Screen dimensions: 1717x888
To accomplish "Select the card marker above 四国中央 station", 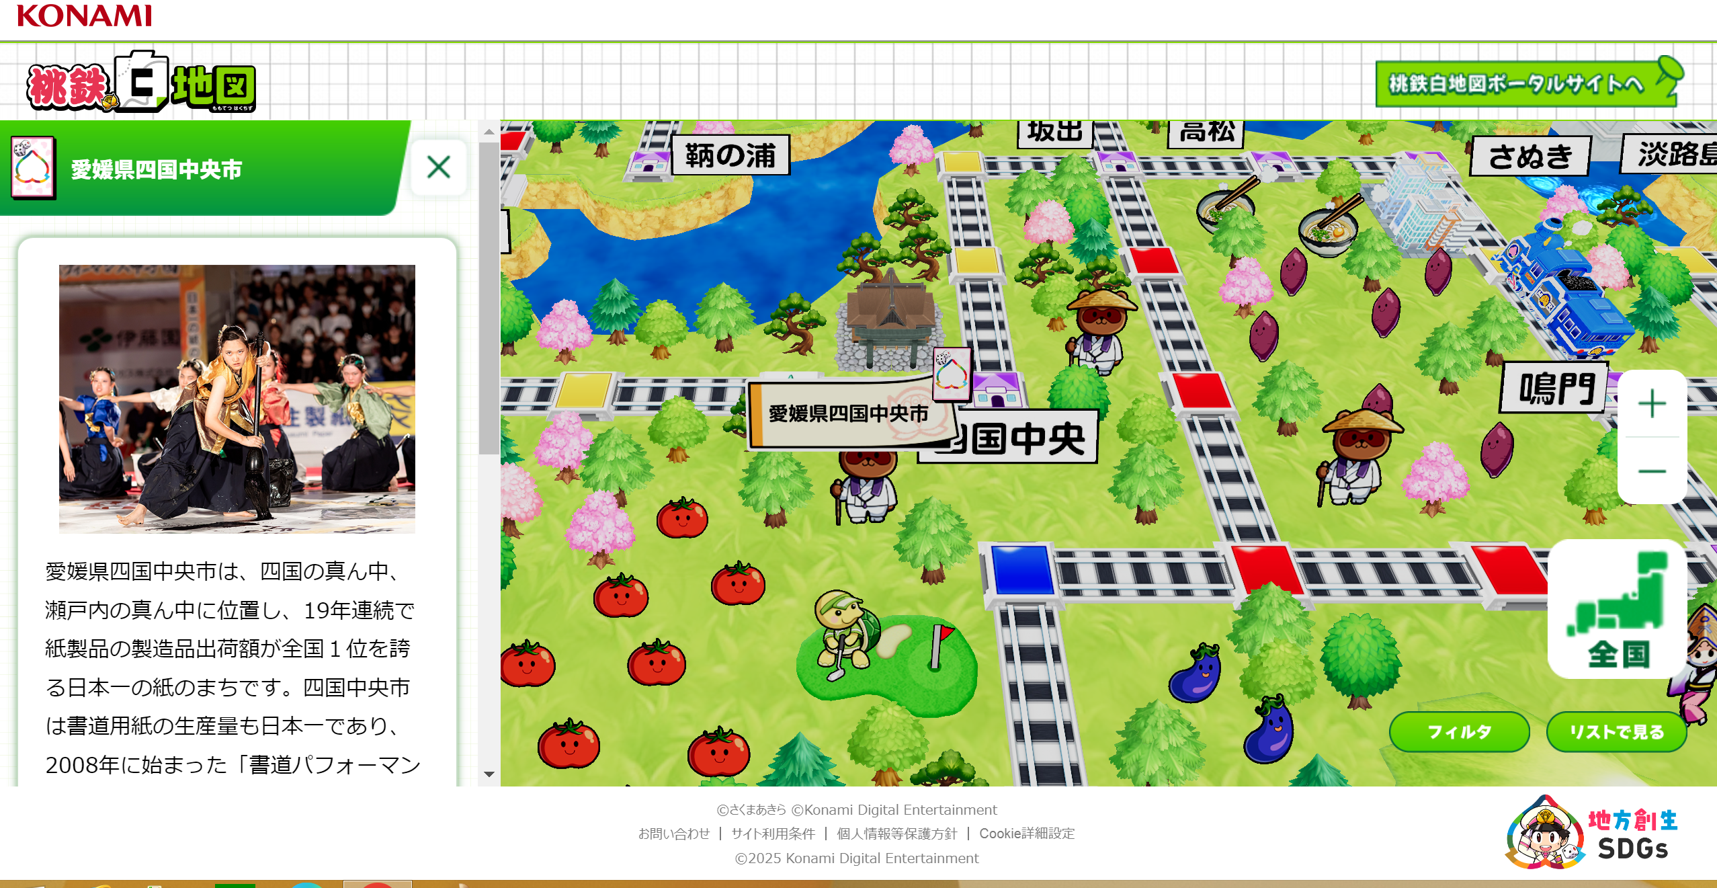I will (x=952, y=374).
